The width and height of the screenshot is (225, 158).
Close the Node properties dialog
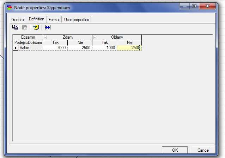point(207,6)
